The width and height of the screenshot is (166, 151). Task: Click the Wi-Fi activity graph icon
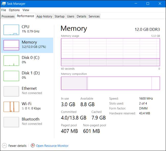pos(11,107)
